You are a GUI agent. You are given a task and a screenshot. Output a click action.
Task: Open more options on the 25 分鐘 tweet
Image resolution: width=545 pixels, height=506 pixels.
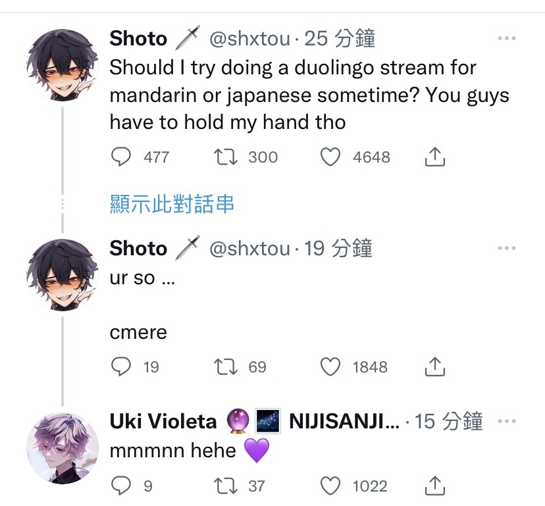click(506, 38)
